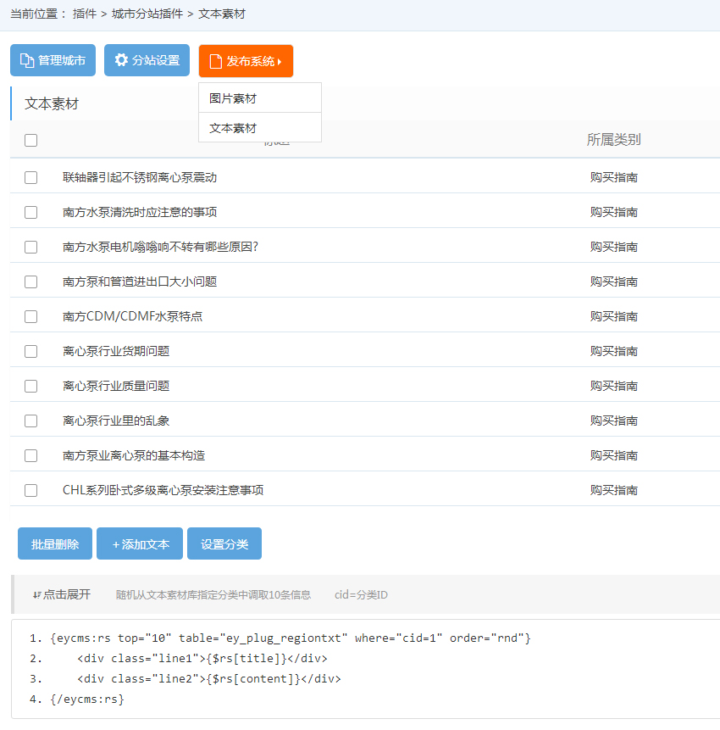The width and height of the screenshot is (720, 730).
Task: Open the article 南方水泵清洗时应注意的事项
Action: pos(139,212)
